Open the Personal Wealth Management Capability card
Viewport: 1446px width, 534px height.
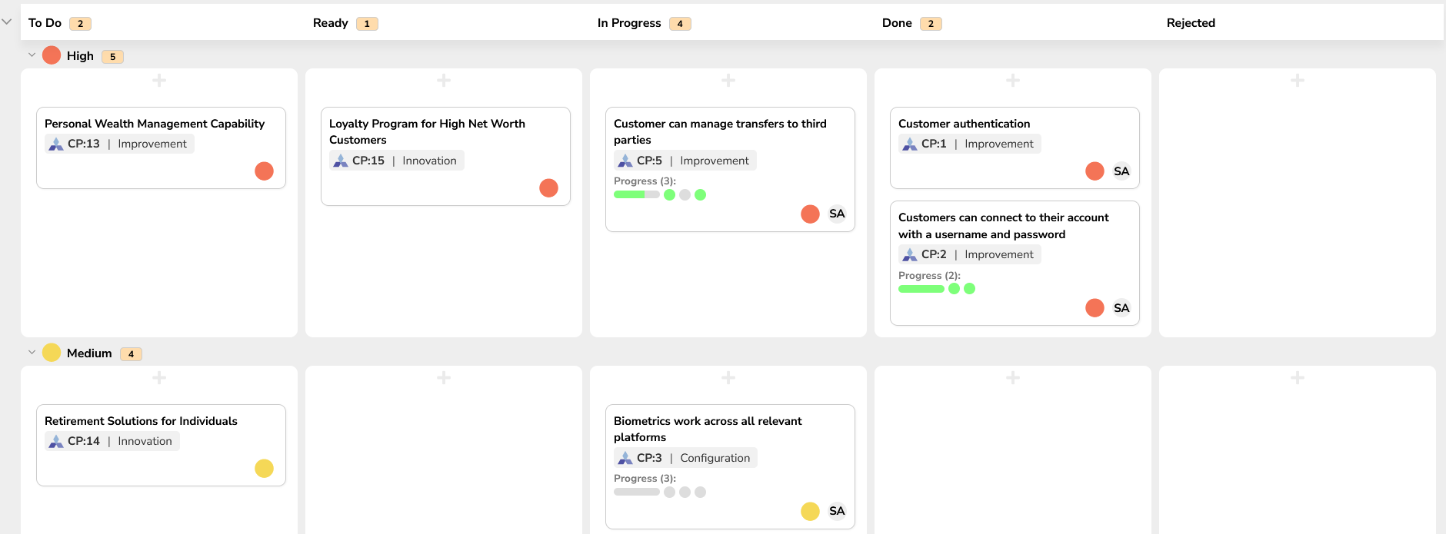155,124
